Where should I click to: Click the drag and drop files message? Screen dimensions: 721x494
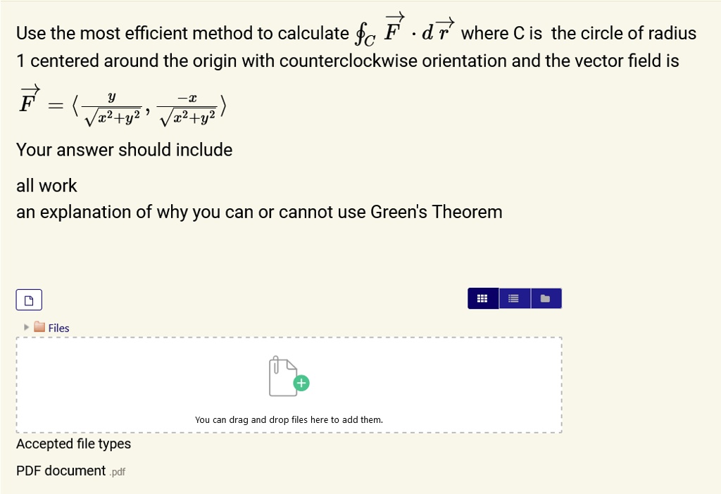tap(289, 419)
